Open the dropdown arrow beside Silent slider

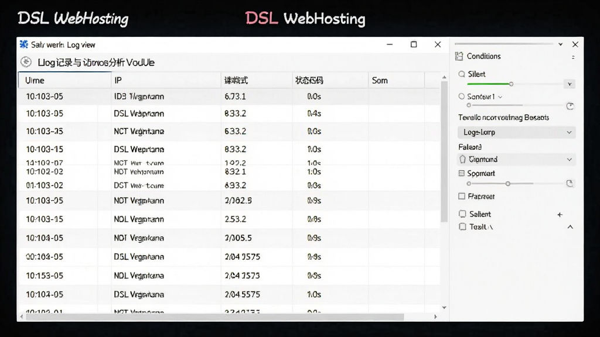click(570, 84)
